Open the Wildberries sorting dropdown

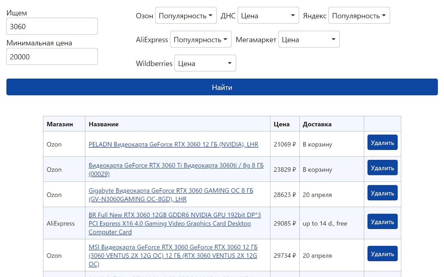click(205, 63)
